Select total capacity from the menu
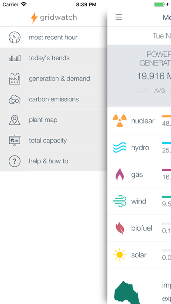 point(54,140)
